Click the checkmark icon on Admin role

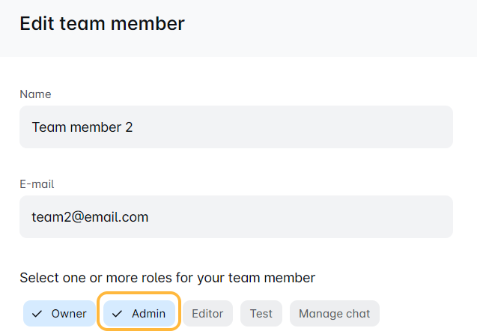[118, 314]
